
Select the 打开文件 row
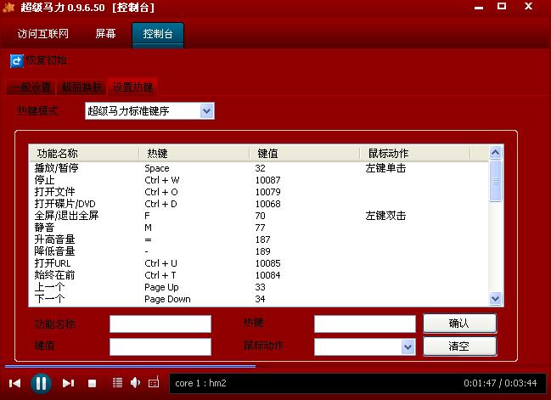pyautogui.click(x=259, y=192)
